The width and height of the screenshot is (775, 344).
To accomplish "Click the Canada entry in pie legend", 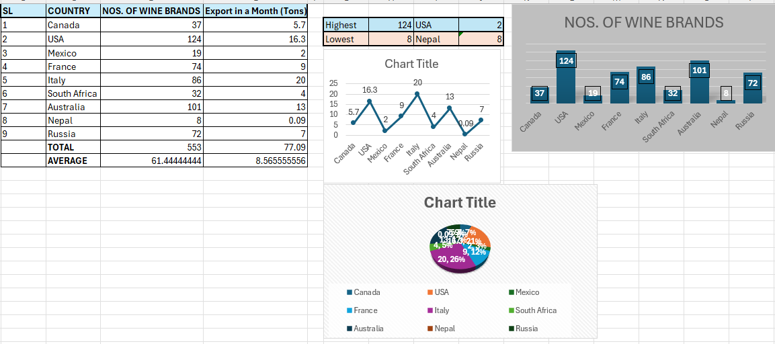I will click(364, 292).
